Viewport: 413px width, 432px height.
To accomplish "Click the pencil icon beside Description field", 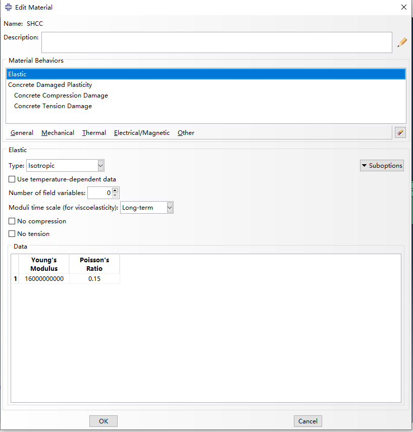I will pyautogui.click(x=402, y=42).
